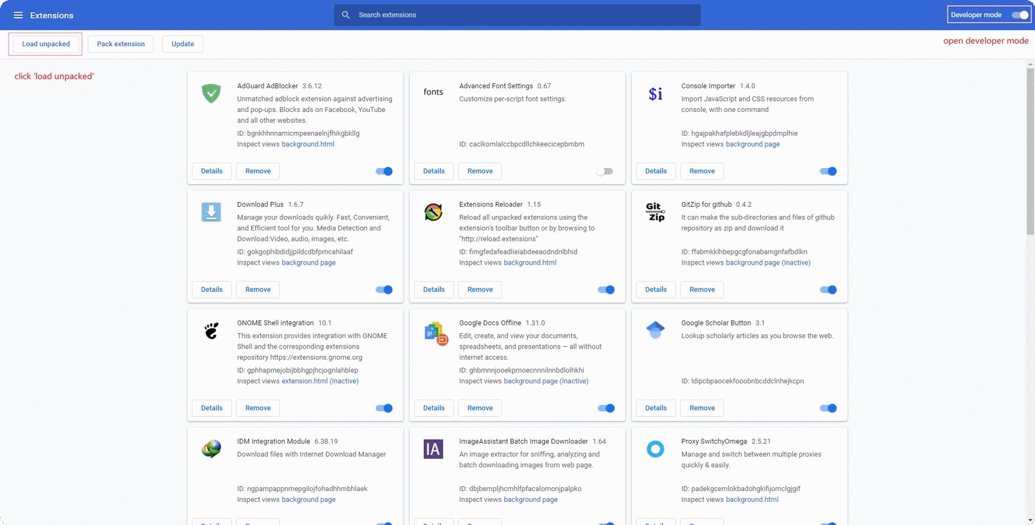Remove Advanced Font Settings extension

click(x=480, y=171)
